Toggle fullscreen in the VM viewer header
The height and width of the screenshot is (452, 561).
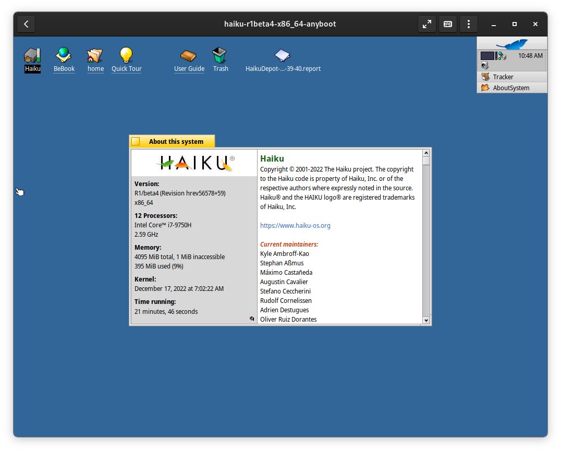tap(427, 24)
